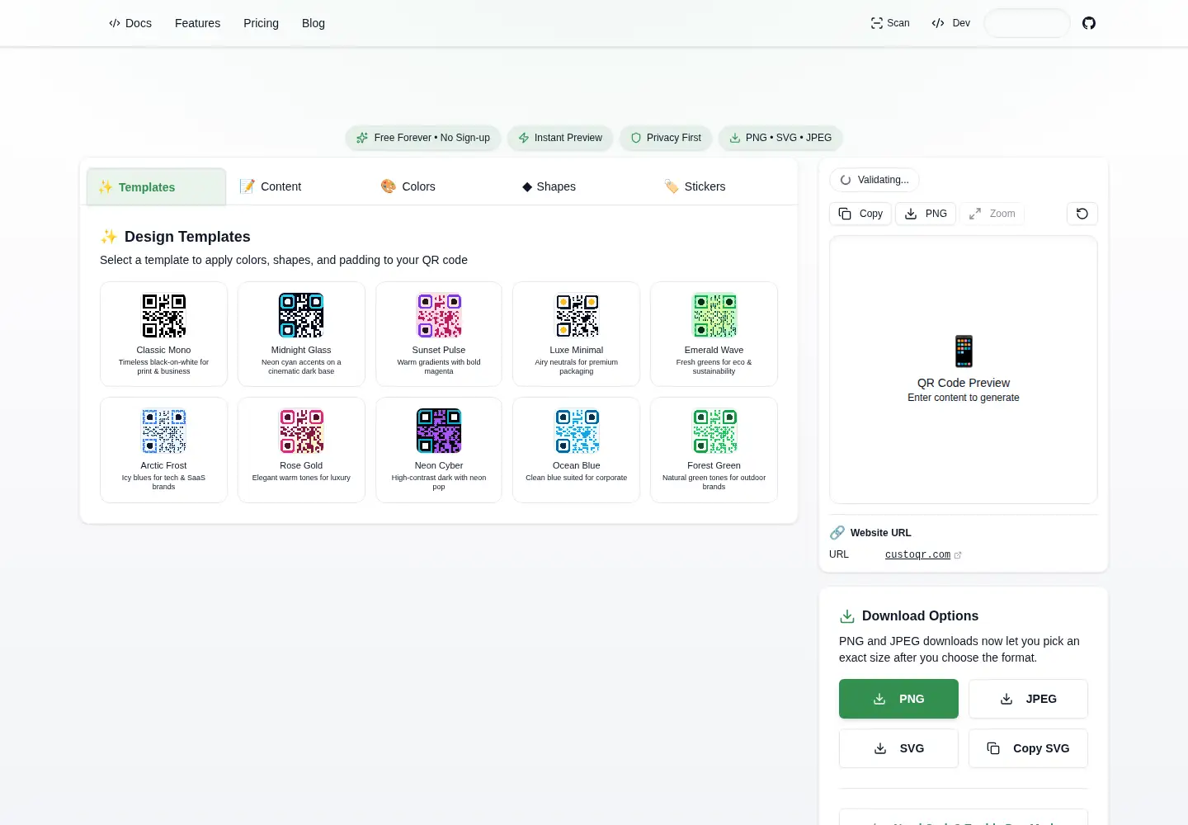1188x825 pixels.
Task: Select the Rose Gold template
Action: [x=301, y=450]
